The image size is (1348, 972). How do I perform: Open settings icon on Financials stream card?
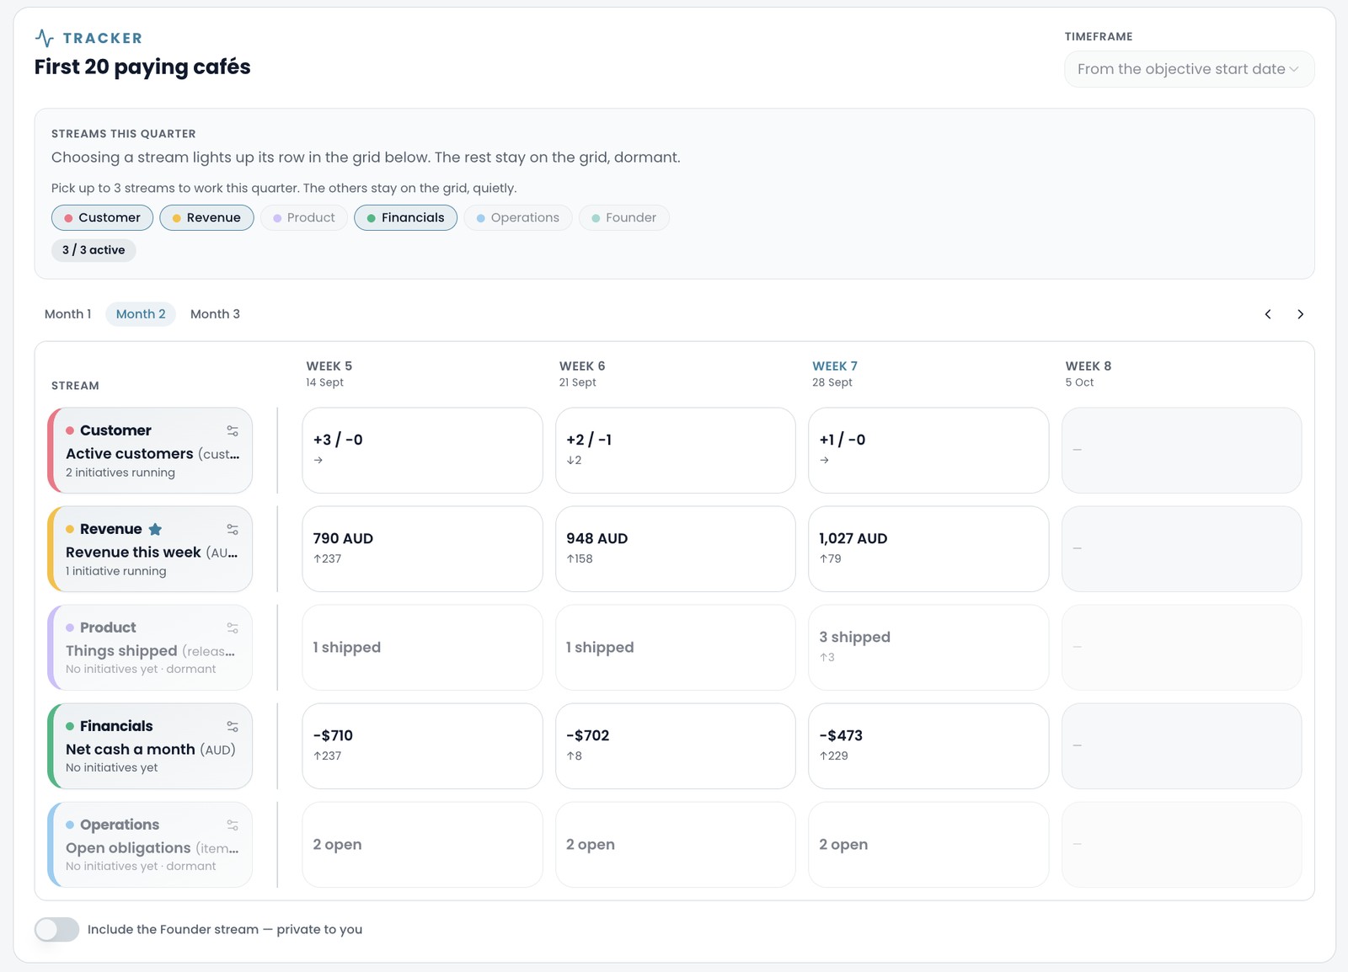click(233, 726)
